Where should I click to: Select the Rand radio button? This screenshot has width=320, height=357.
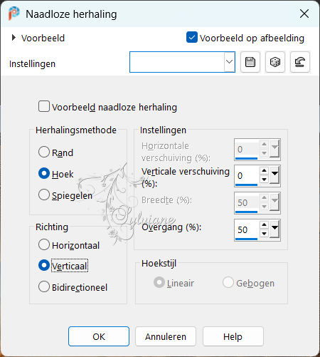tap(44, 152)
